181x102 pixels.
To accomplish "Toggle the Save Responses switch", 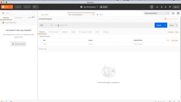I will (3, 23).
